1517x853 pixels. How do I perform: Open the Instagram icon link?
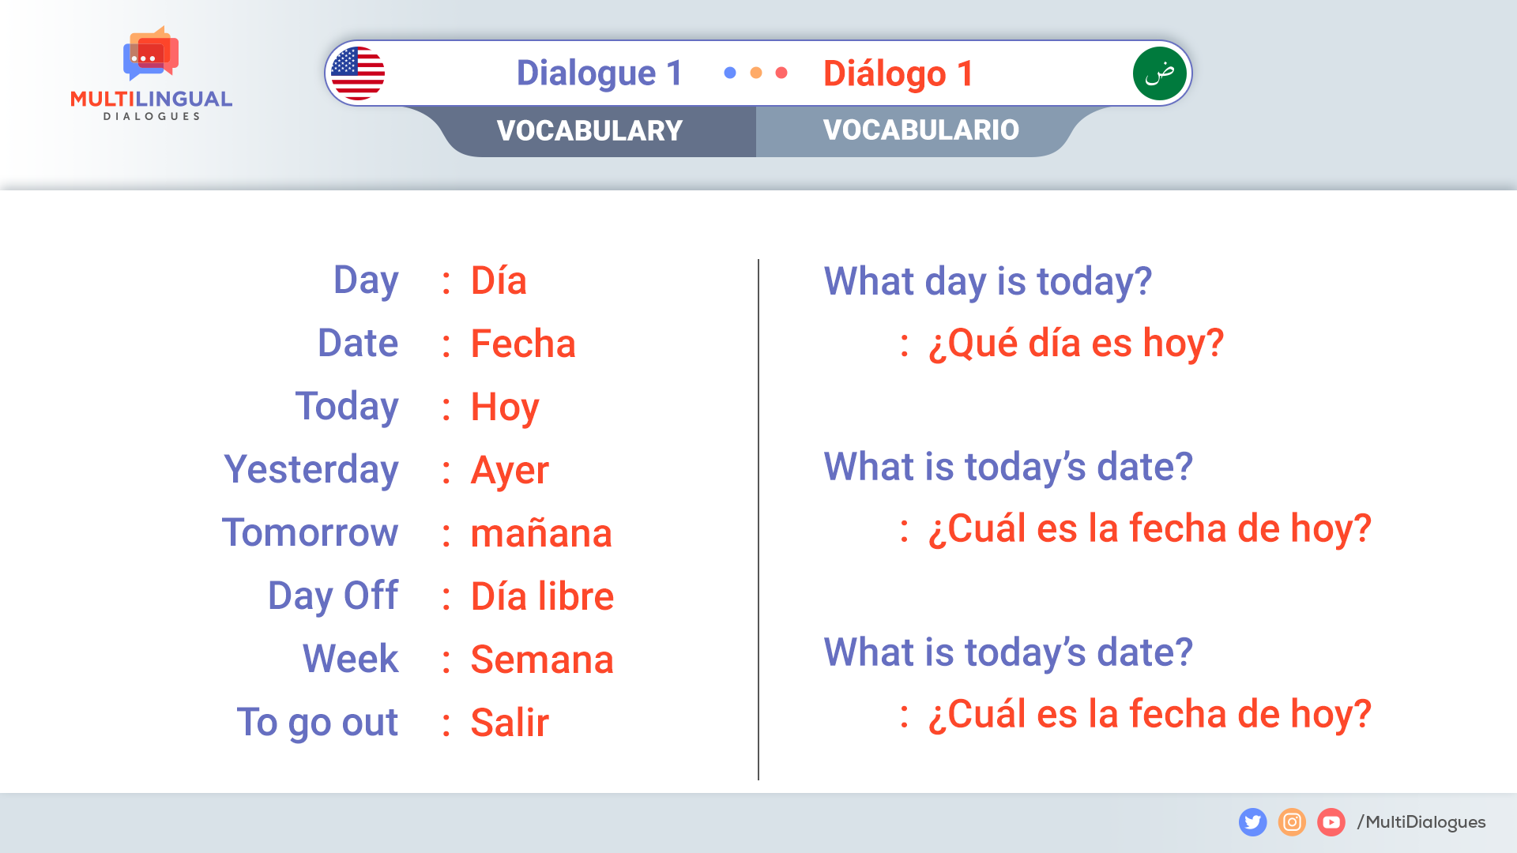tap(1292, 822)
